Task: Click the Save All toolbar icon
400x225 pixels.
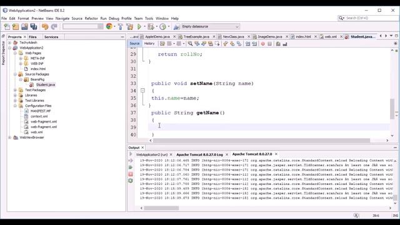Action: pos(34,26)
